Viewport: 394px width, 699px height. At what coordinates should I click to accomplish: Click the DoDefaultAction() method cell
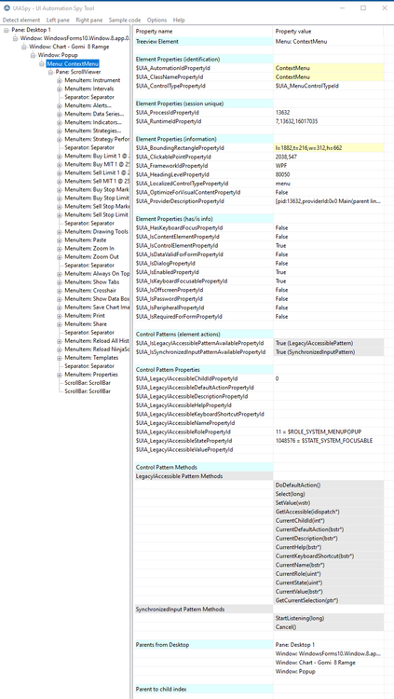328,485
